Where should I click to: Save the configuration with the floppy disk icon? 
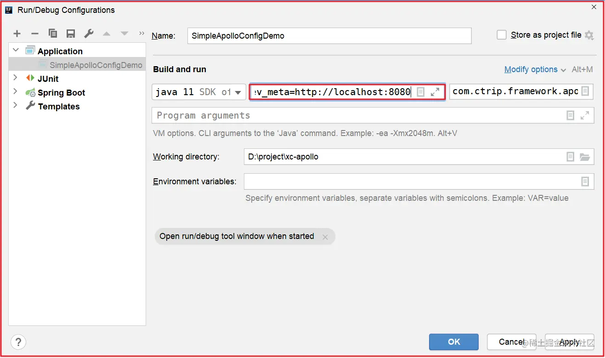coord(71,34)
